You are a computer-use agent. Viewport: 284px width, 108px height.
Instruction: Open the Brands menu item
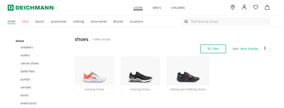118,22
